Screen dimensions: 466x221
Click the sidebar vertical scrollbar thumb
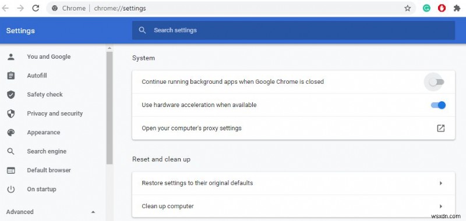[x=110, y=108]
